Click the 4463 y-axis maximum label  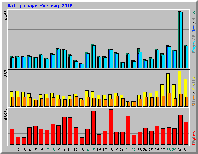tap(6, 15)
